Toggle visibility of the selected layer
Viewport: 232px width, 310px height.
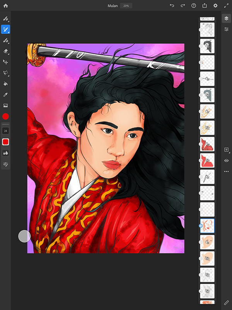[x=226, y=161]
